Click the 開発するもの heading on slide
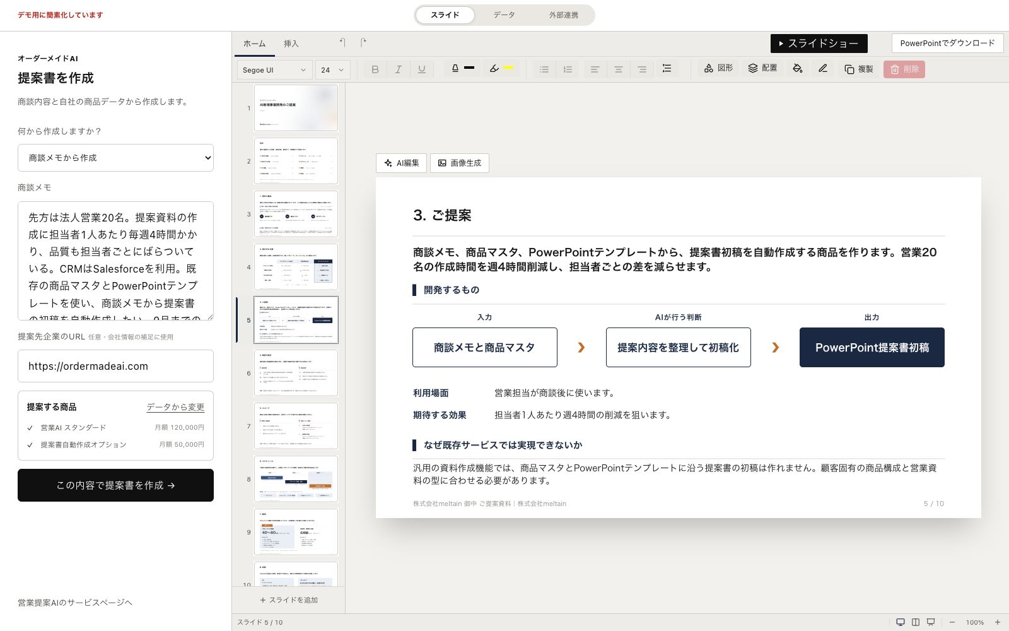The image size is (1009, 631). tap(452, 290)
